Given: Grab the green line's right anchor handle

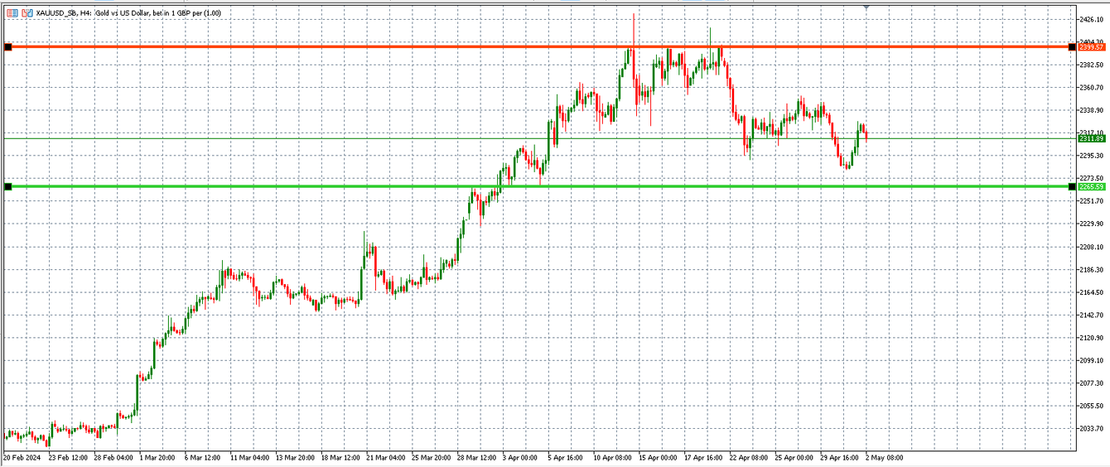Looking at the screenshot, I should pos(1072,187).
